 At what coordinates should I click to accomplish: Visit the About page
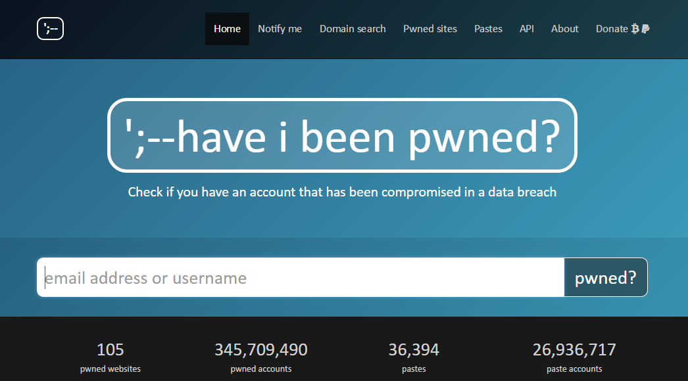coord(565,29)
